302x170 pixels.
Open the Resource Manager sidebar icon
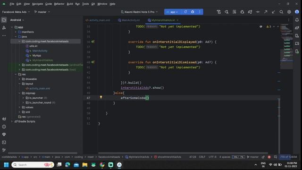[x=4, y=28]
